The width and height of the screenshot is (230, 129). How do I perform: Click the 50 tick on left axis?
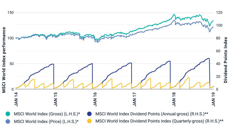tap(12, 64)
